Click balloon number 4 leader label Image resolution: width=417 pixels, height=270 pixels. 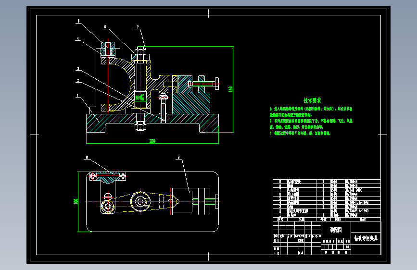click(78, 39)
